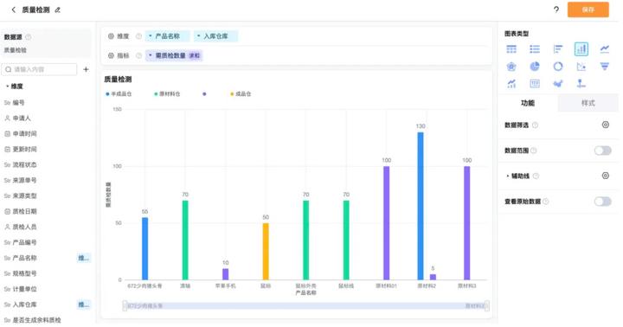Click the gear icon before 指标 row
The width and height of the screenshot is (623, 327).
112,55
